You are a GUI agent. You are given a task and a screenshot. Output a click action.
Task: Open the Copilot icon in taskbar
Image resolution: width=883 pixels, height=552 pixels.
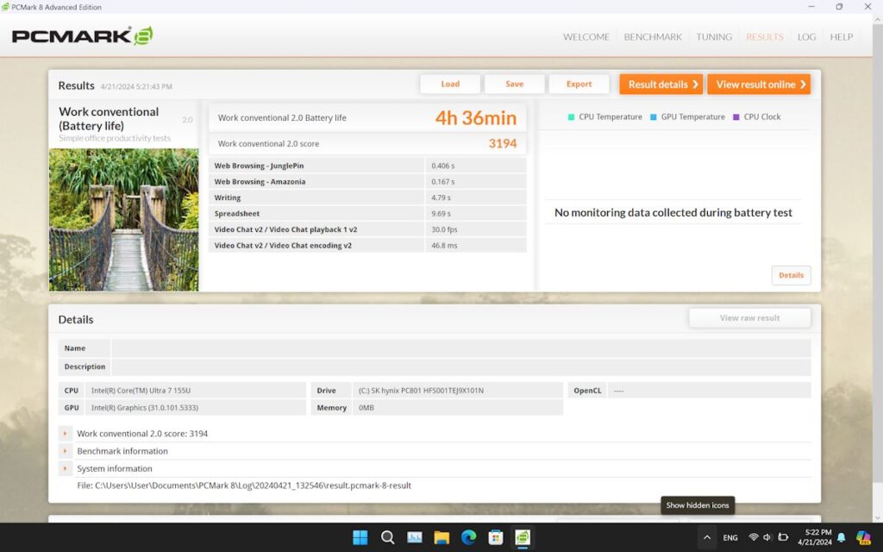click(x=864, y=538)
